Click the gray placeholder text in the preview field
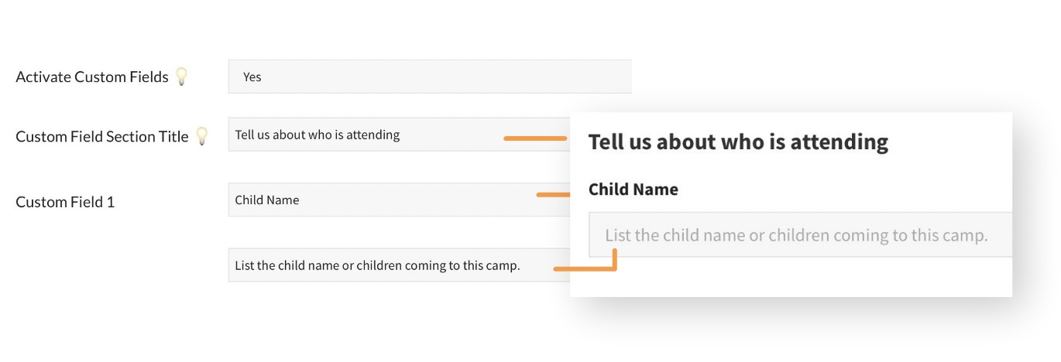1061x362 pixels. [796, 235]
